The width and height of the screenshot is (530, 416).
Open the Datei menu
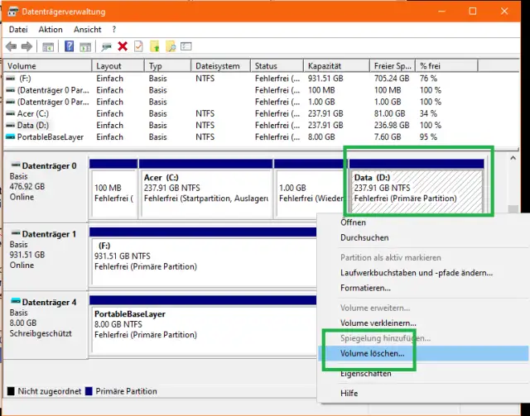(18, 29)
